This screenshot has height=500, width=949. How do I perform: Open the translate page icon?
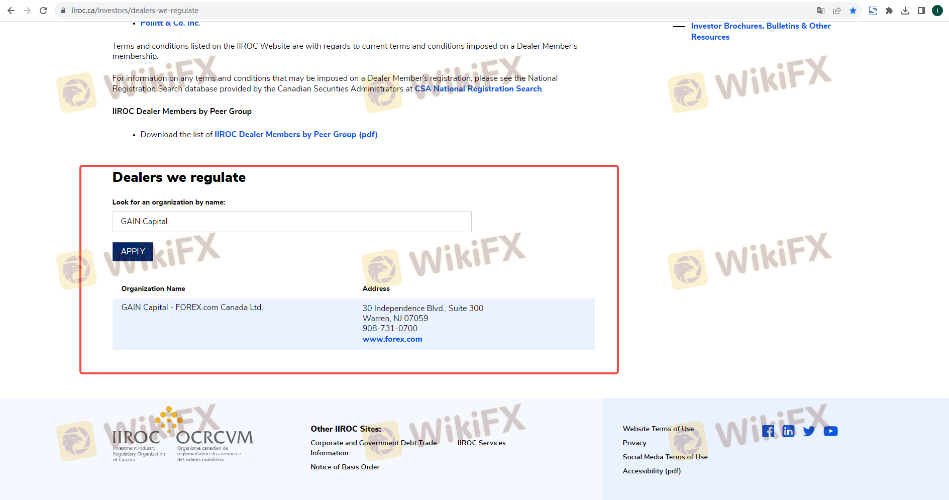[821, 11]
